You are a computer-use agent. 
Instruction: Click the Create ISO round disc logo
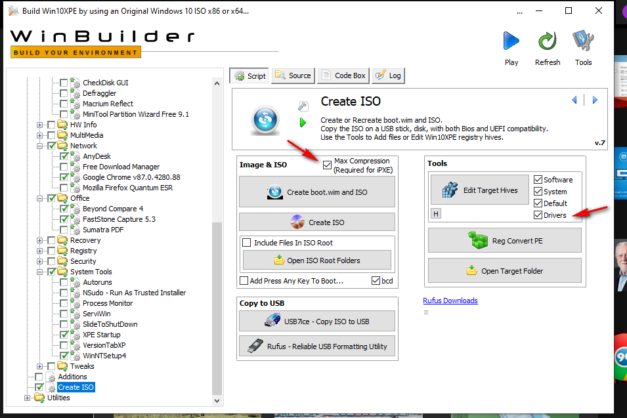point(265,119)
